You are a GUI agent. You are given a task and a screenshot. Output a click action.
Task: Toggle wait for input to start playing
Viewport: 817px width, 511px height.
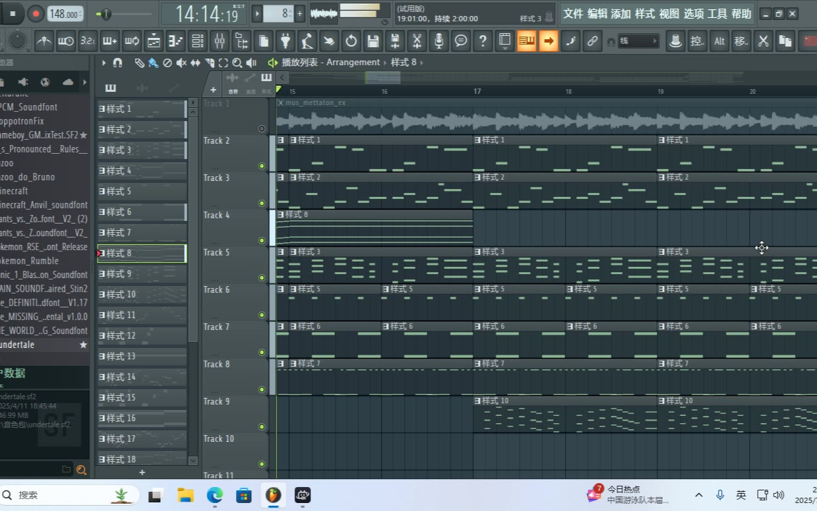pyautogui.click(x=66, y=41)
